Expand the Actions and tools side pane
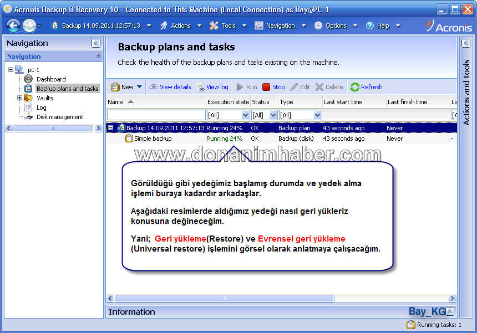The image size is (477, 333). pos(466,43)
